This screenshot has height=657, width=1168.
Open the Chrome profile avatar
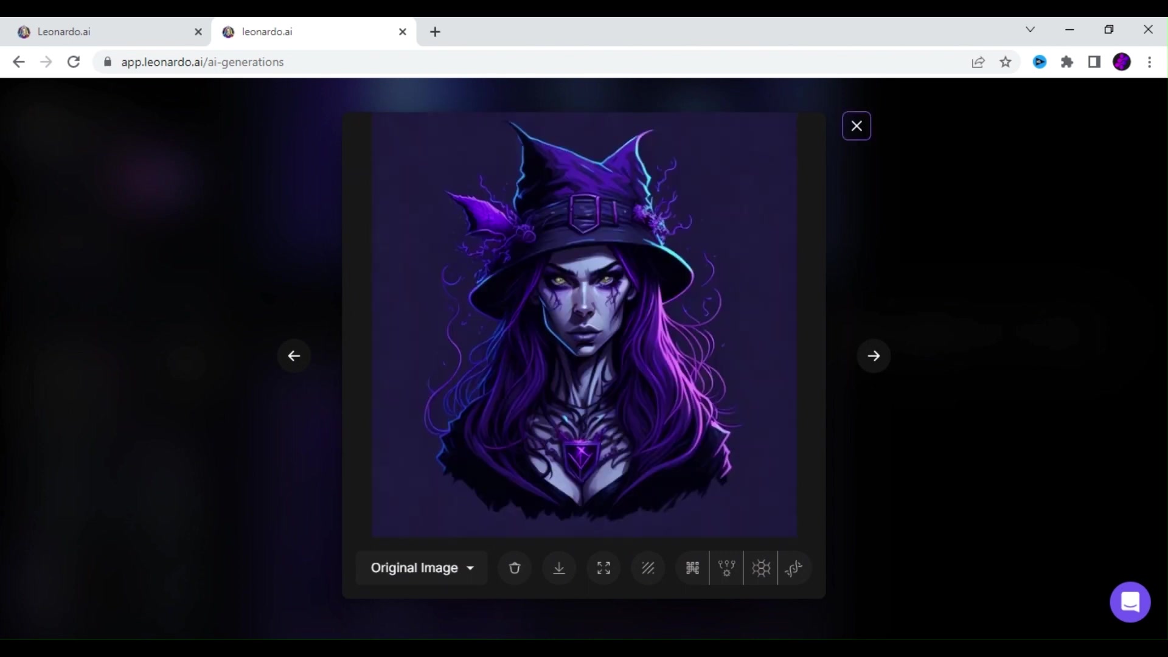[1122, 62]
